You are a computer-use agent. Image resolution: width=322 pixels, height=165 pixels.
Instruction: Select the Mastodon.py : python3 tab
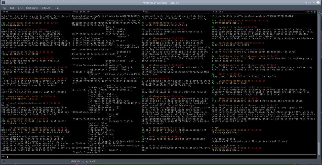[83, 161]
